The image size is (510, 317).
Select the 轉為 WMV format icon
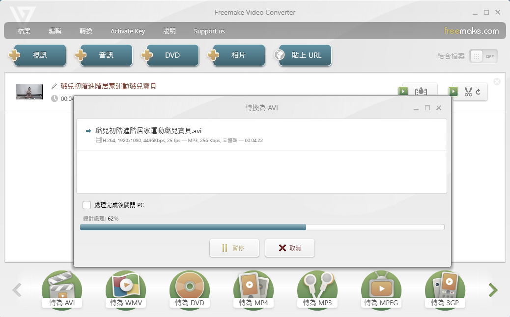pyautogui.click(x=126, y=290)
